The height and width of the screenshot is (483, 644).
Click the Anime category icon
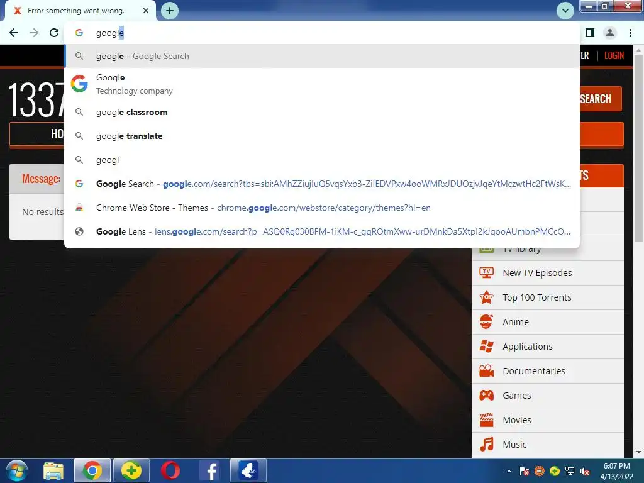click(x=486, y=321)
